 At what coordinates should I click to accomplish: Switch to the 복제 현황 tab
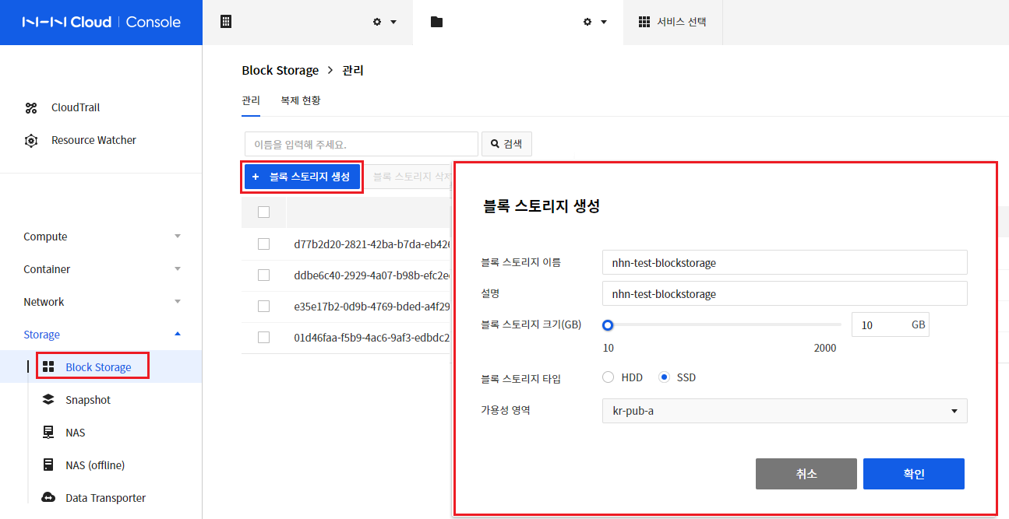pyautogui.click(x=301, y=100)
